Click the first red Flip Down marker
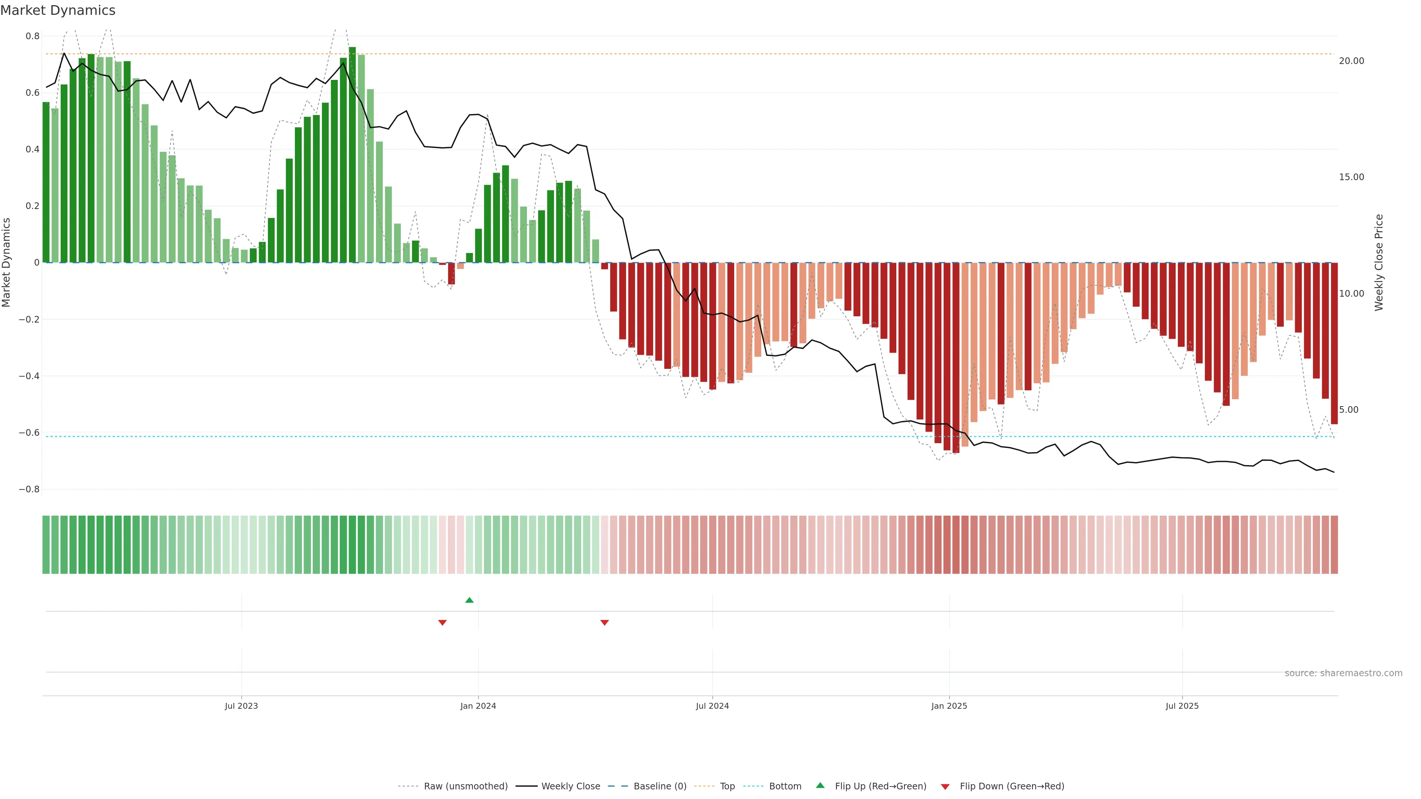 443,623
